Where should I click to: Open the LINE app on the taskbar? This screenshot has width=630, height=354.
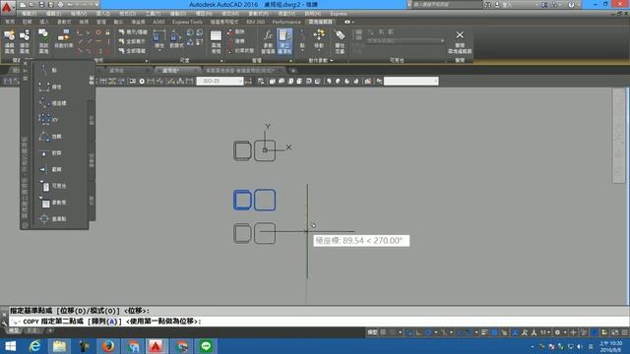206,346
